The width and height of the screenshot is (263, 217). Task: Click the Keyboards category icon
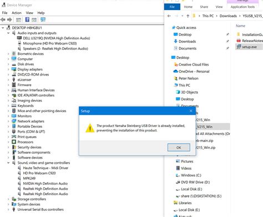click(14, 105)
